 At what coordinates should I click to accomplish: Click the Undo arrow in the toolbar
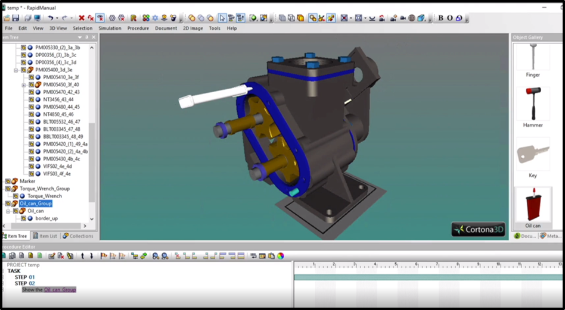coord(51,18)
